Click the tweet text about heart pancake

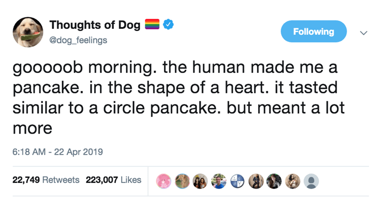(179, 98)
